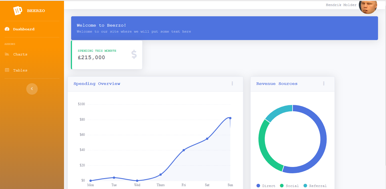Click the blue Direct legend color dot
Screen dimensions: 386x189
[258, 186]
